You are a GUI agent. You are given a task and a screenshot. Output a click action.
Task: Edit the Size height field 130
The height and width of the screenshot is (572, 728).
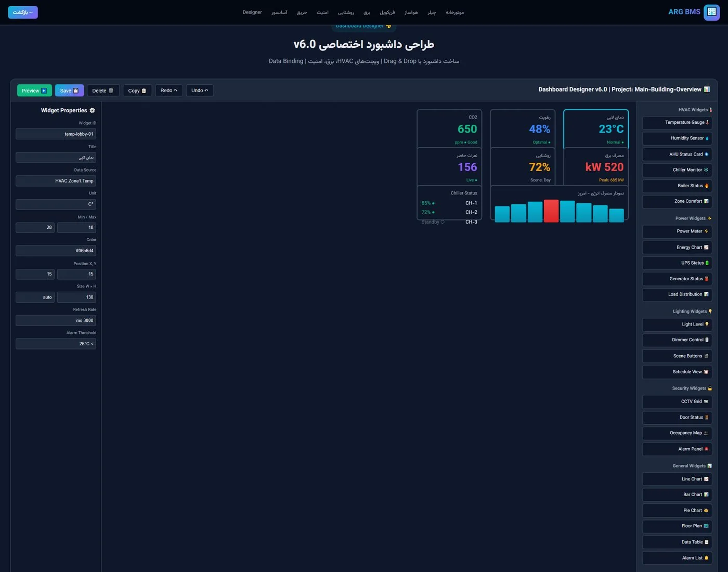(76, 297)
